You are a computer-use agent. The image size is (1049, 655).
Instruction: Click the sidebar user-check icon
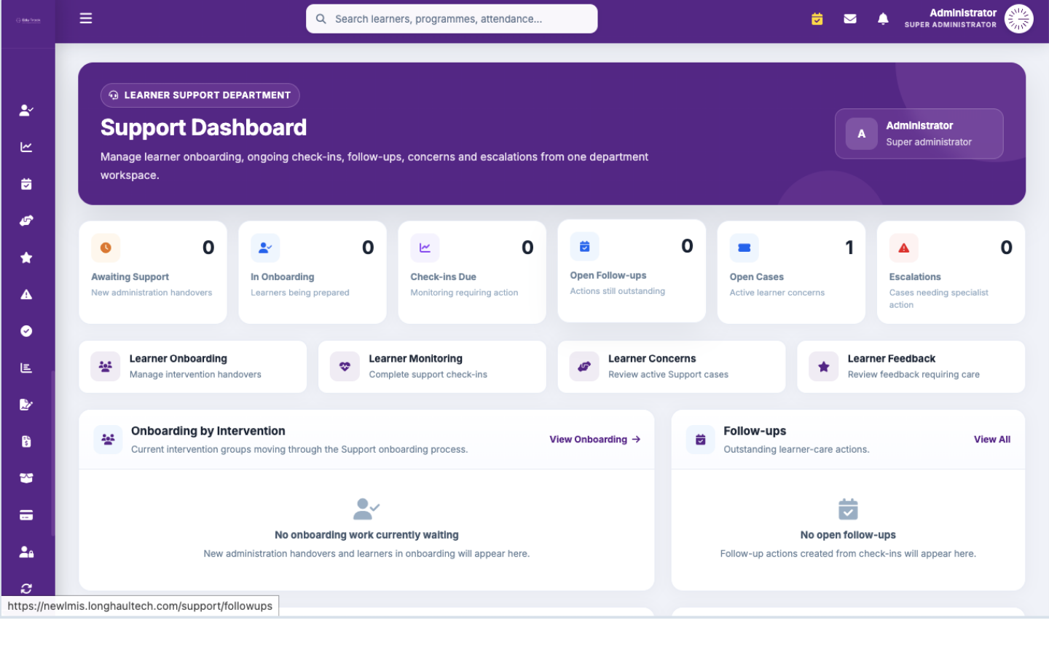tap(26, 111)
